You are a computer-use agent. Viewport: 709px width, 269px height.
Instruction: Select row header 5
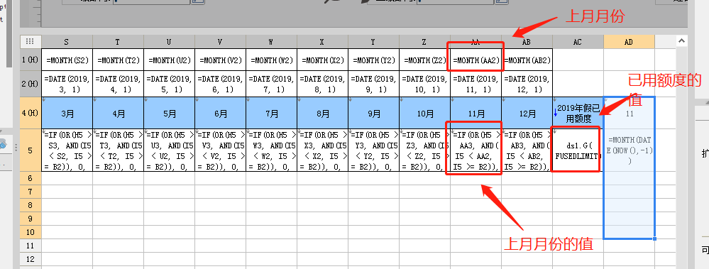point(31,150)
